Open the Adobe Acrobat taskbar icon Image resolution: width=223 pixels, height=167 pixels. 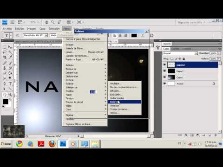pos(41,144)
